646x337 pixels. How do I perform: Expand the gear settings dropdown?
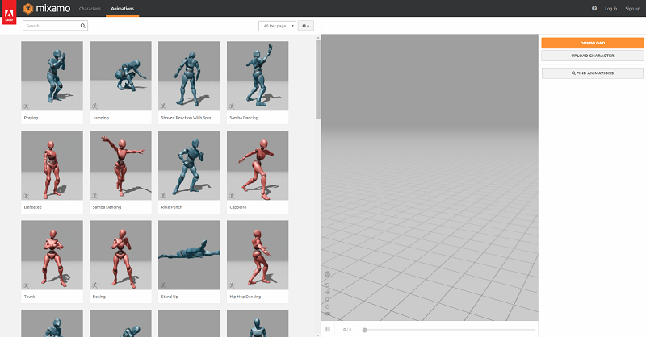coord(306,26)
